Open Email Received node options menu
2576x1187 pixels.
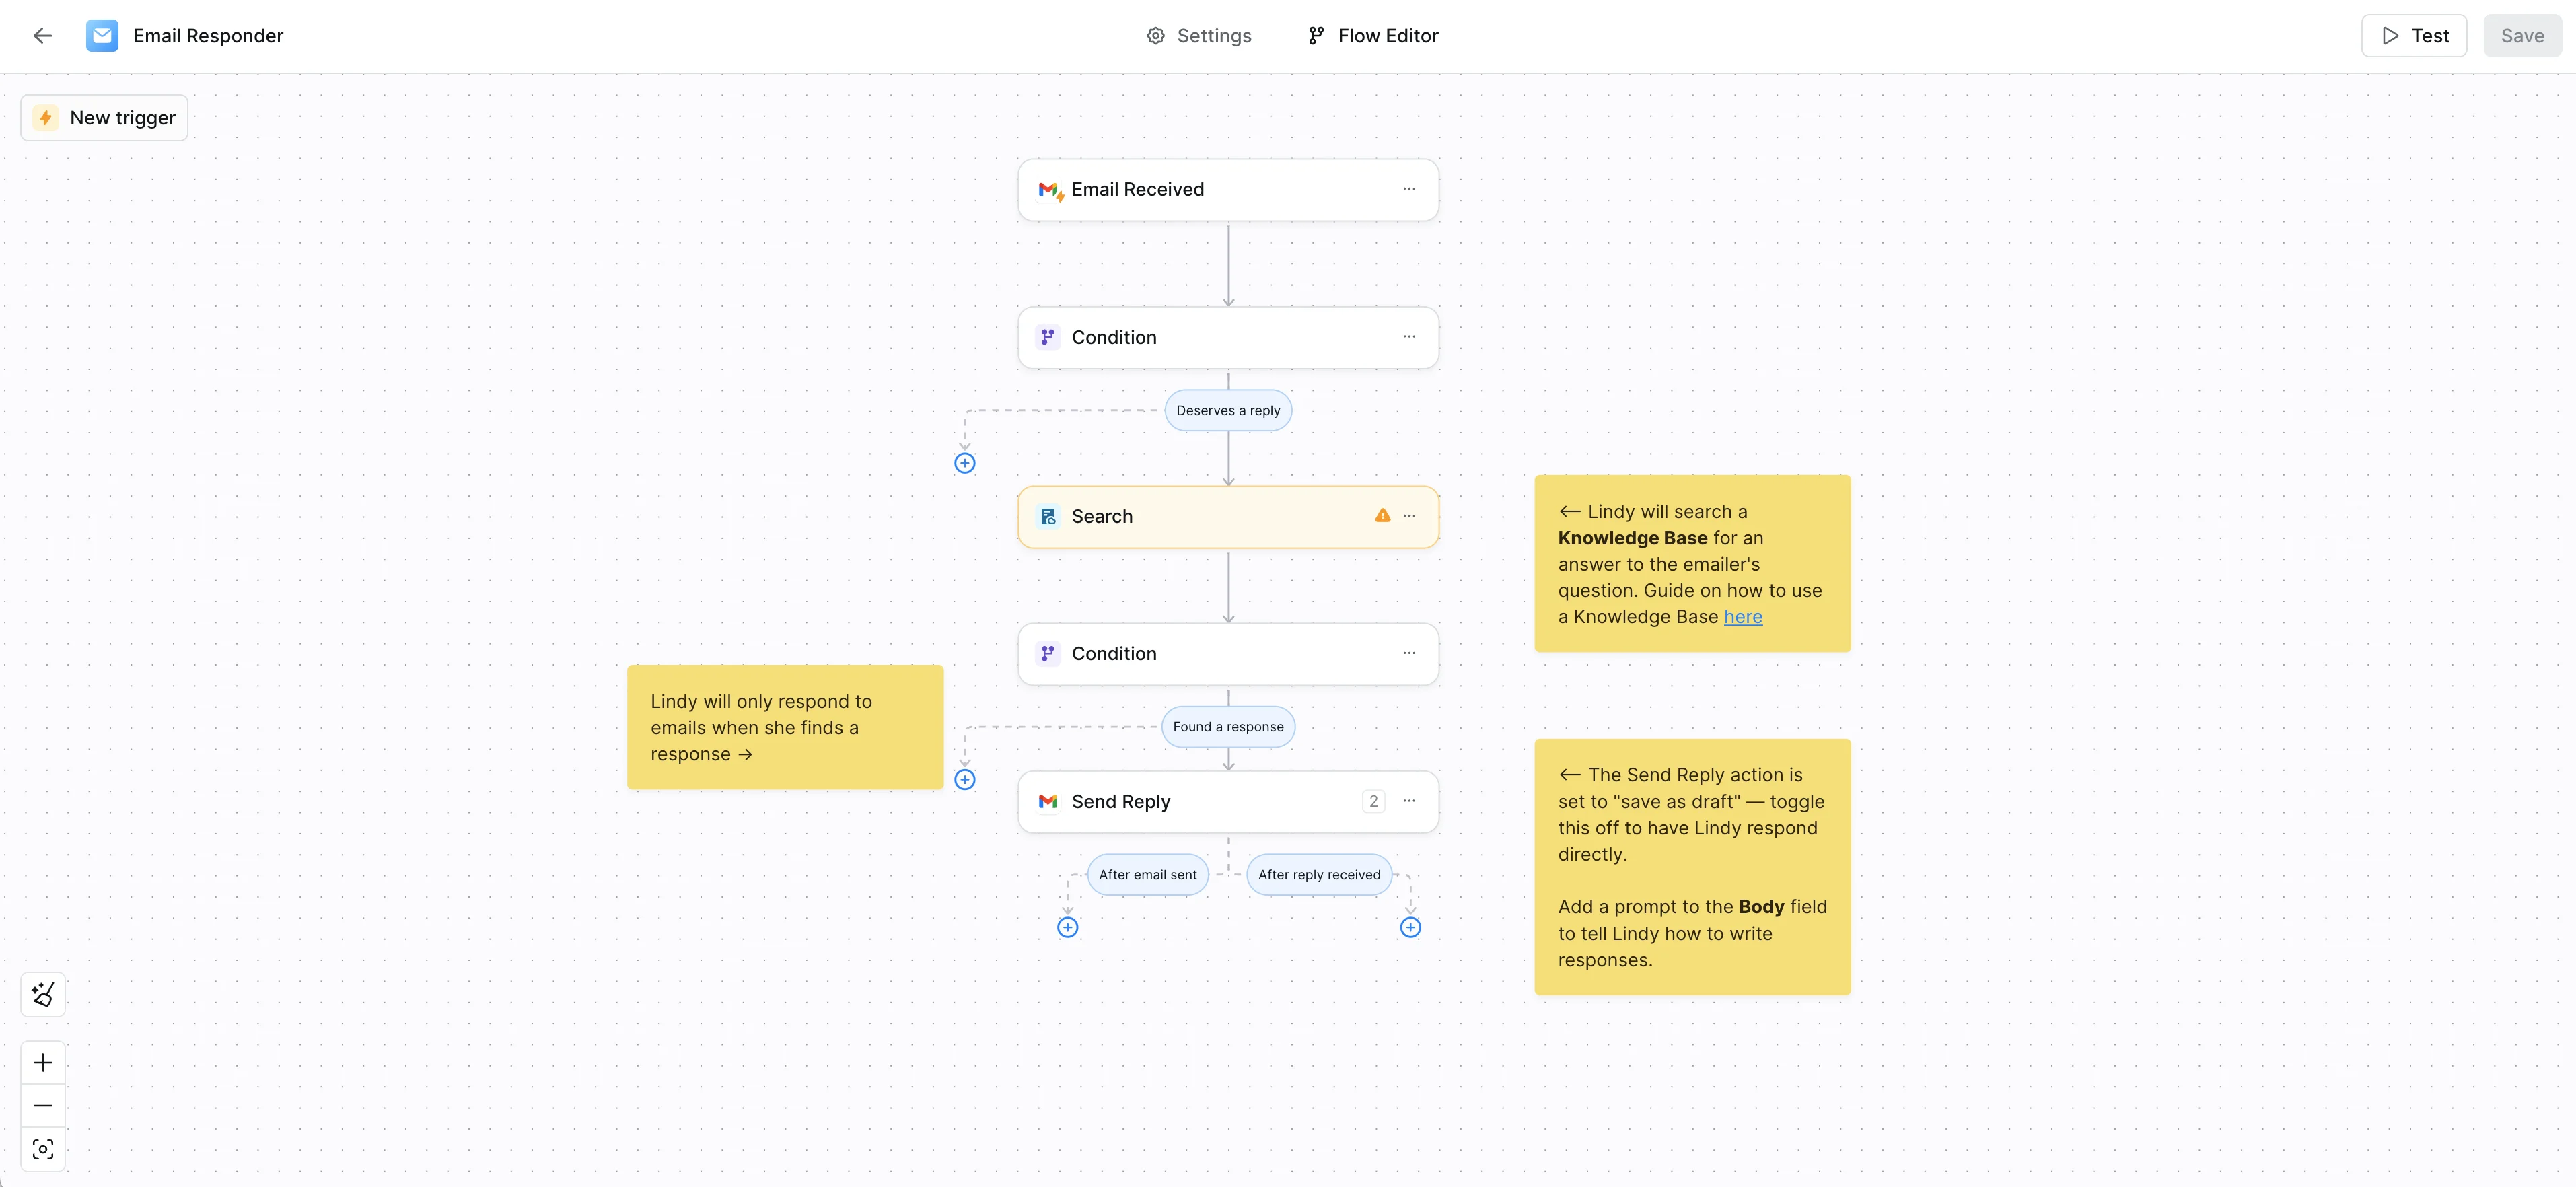[x=1409, y=189]
